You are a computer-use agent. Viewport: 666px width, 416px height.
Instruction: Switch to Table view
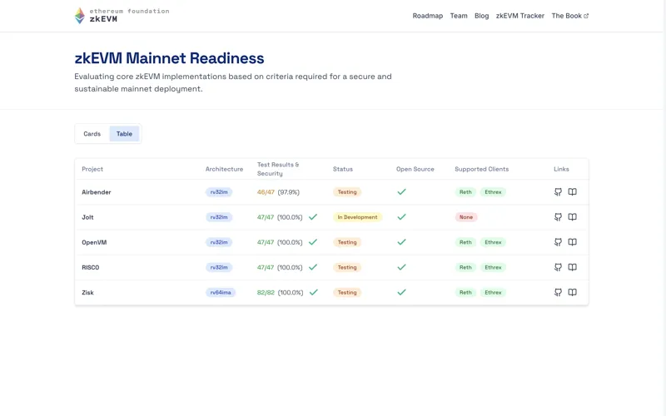pos(124,134)
